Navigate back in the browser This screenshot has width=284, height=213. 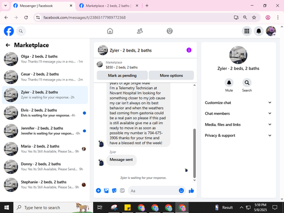6,18
